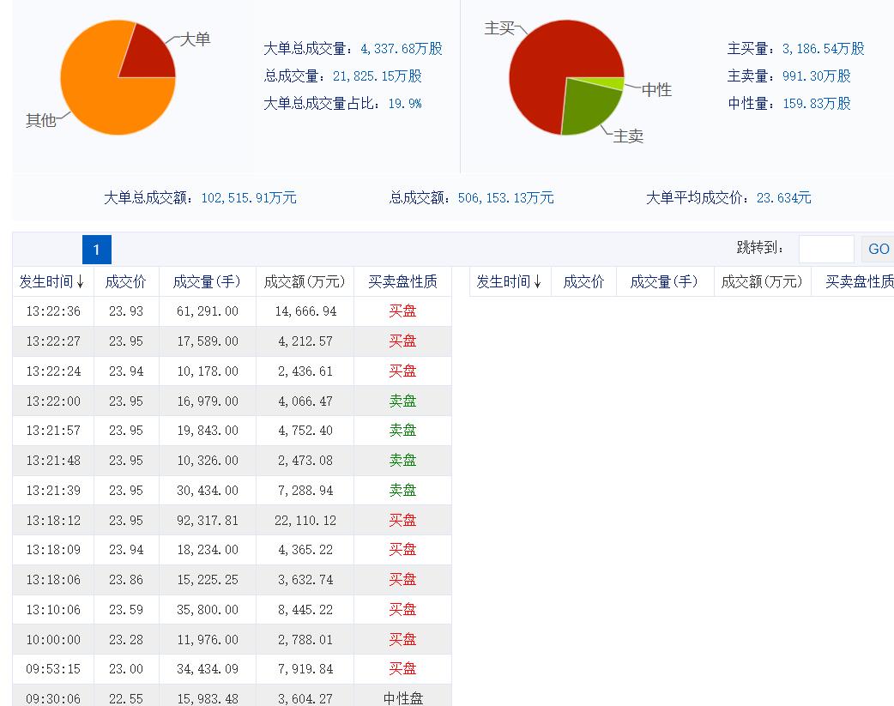The image size is (894, 706).
Task: Click 中性量 value 159.83万股
Action: pos(817,103)
